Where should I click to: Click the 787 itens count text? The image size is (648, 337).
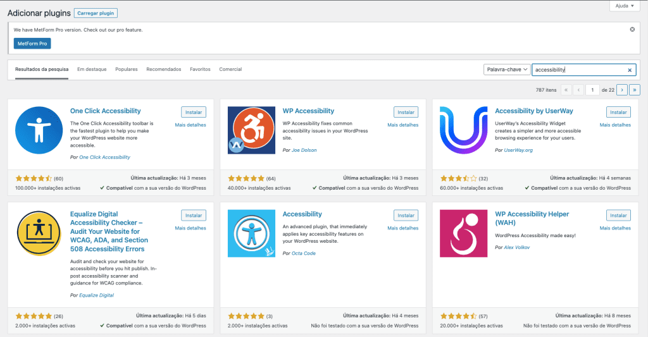pos(546,90)
